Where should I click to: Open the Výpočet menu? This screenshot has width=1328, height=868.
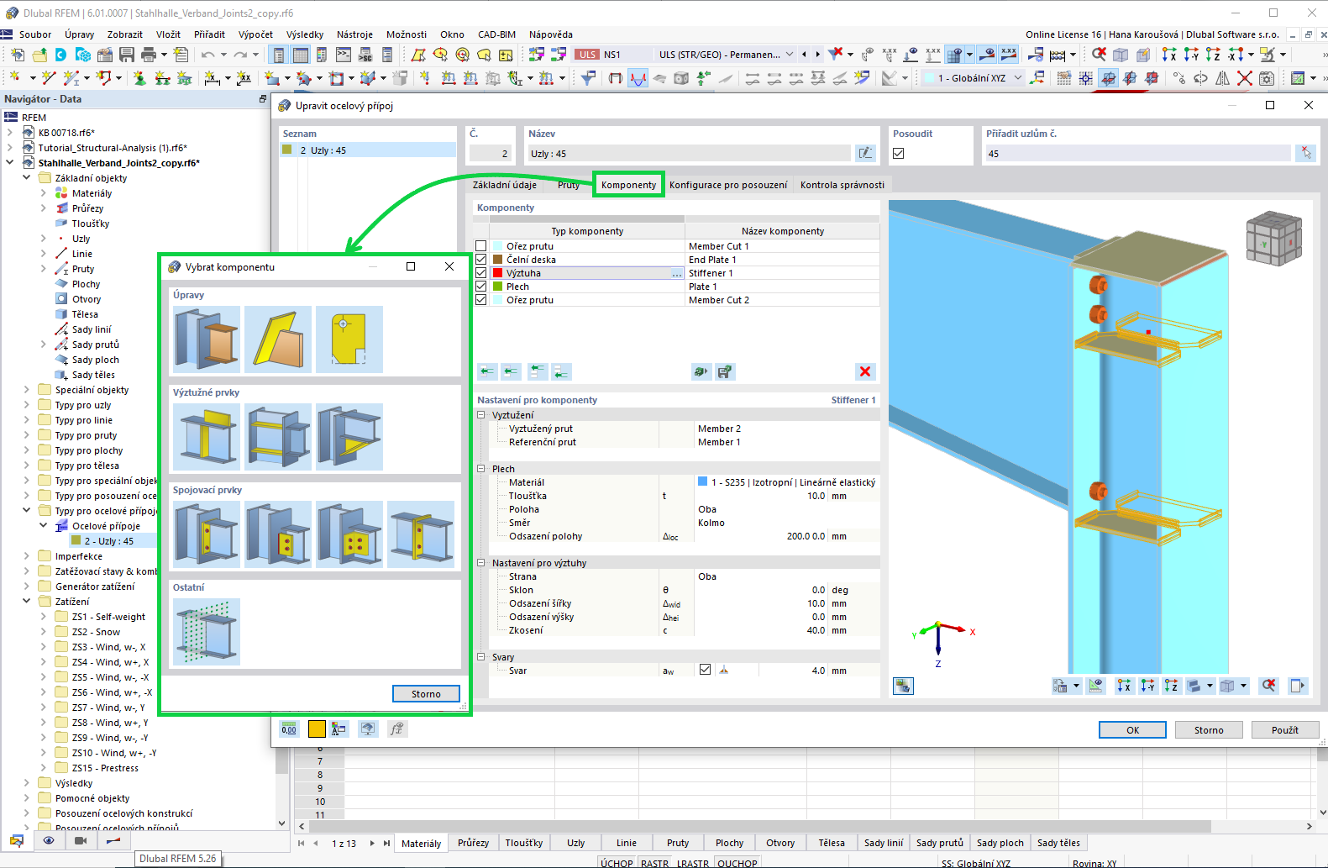click(x=255, y=34)
